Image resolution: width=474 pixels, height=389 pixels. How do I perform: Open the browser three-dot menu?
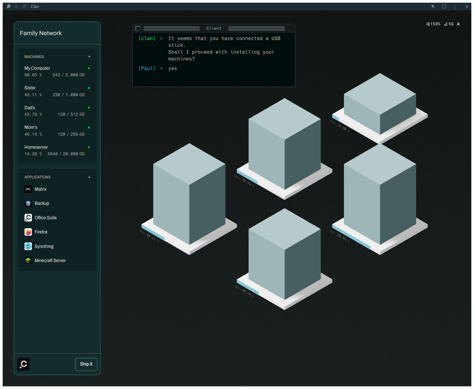coord(455,7)
